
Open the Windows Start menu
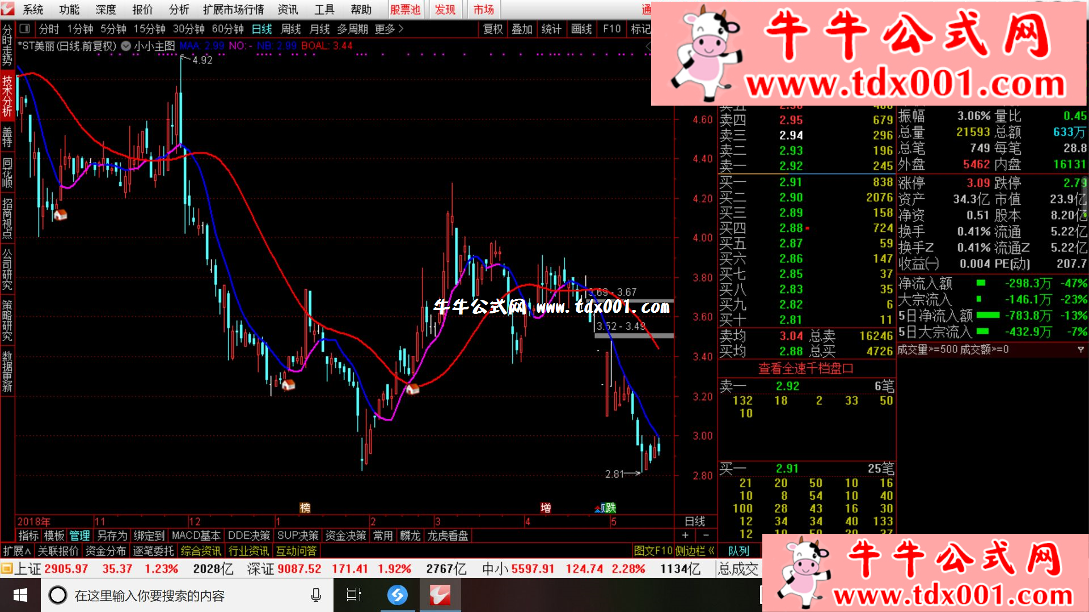click(x=20, y=595)
